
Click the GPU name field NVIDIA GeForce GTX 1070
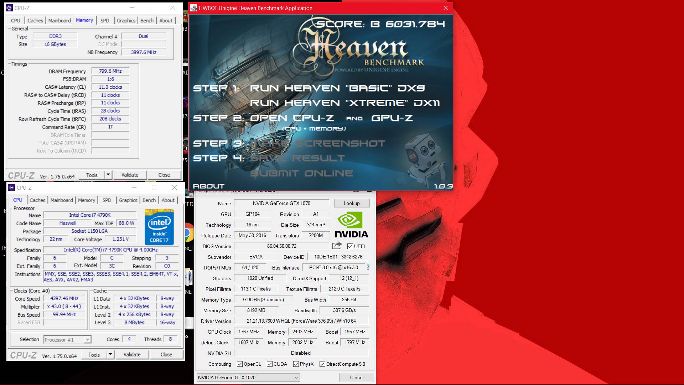click(281, 203)
